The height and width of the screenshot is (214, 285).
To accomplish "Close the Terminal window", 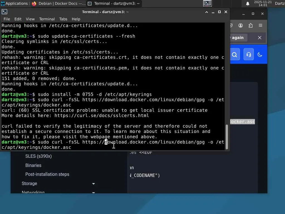I will coord(226,12).
